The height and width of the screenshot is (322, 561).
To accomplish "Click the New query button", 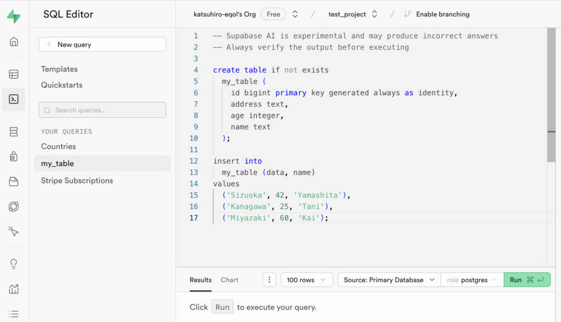I will 102,44.
